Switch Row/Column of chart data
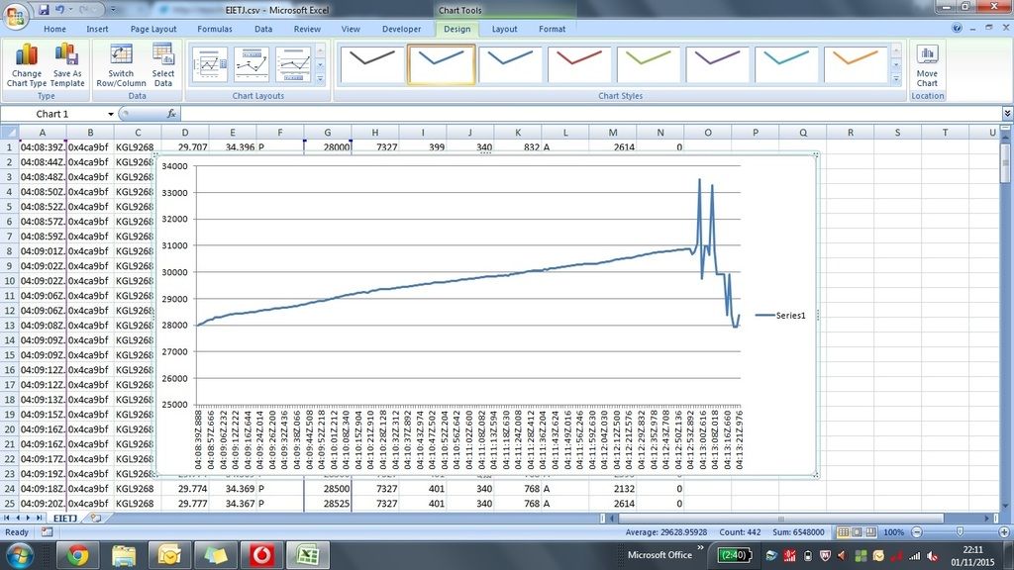The width and height of the screenshot is (1014, 570). tap(121, 65)
